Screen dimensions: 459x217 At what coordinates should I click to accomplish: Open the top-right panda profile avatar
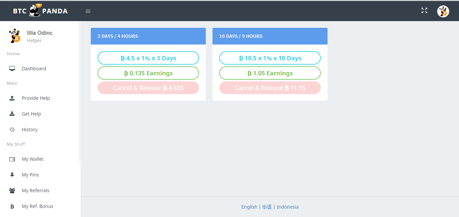pyautogui.click(x=443, y=11)
